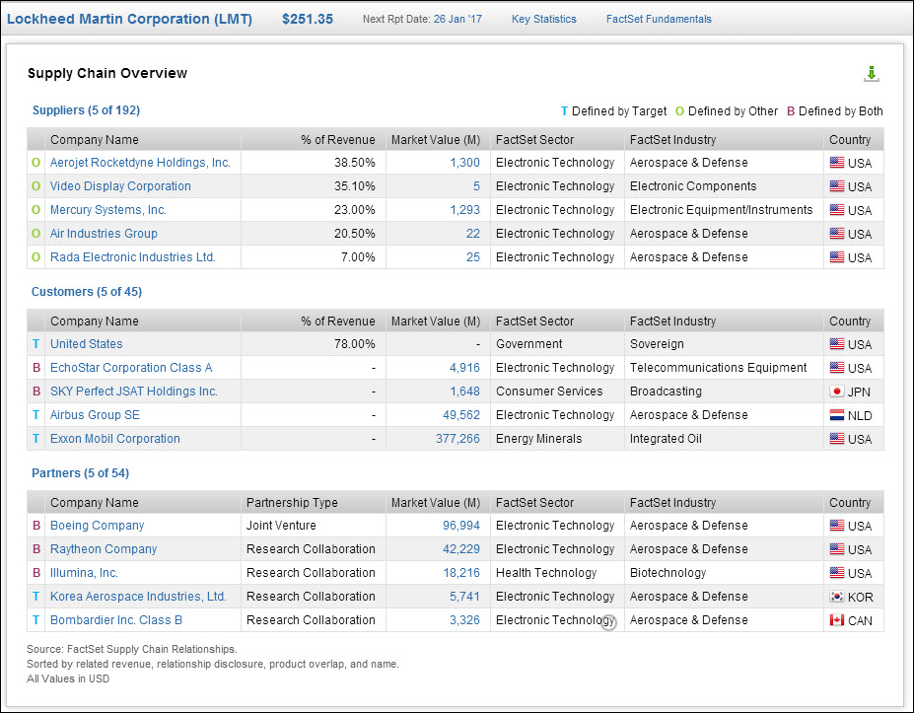Image resolution: width=914 pixels, height=713 pixels.
Task: Open the 26 Jan '17 report date
Action: click(x=457, y=20)
